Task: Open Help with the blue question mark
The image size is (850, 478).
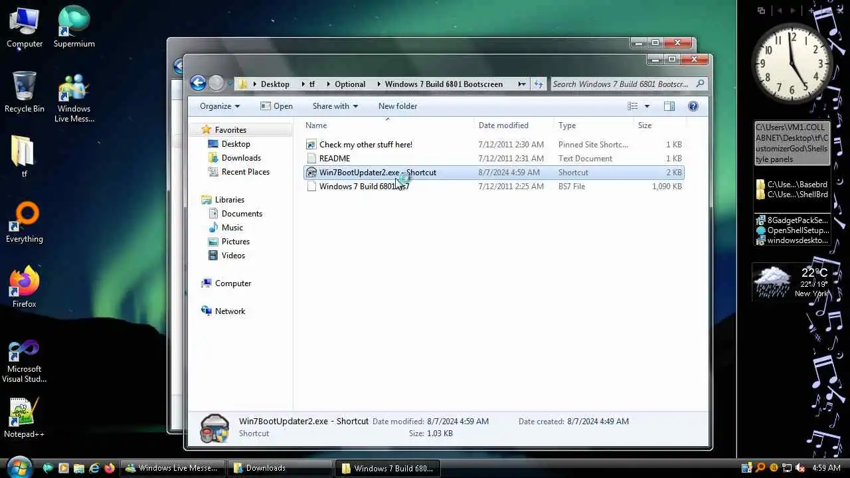Action: 693,106
